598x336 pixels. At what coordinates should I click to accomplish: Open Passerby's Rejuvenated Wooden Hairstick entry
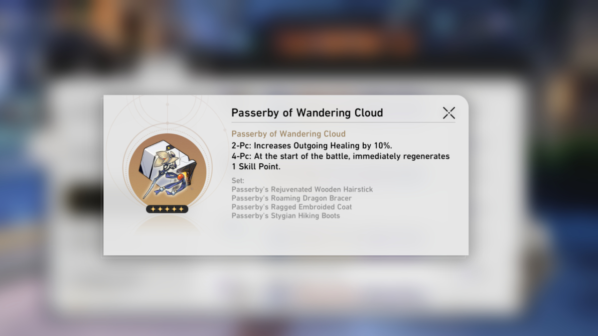[x=302, y=190]
